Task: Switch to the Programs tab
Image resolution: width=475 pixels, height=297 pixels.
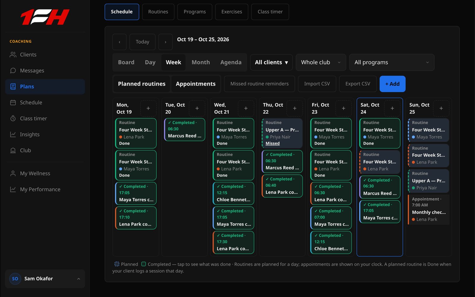Action: pos(195,12)
